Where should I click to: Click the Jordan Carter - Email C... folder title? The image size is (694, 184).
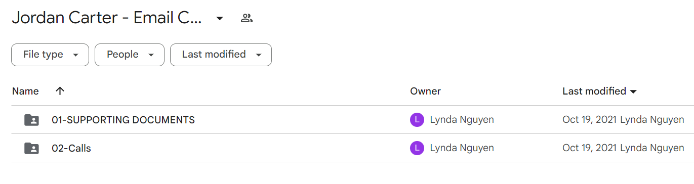click(107, 19)
